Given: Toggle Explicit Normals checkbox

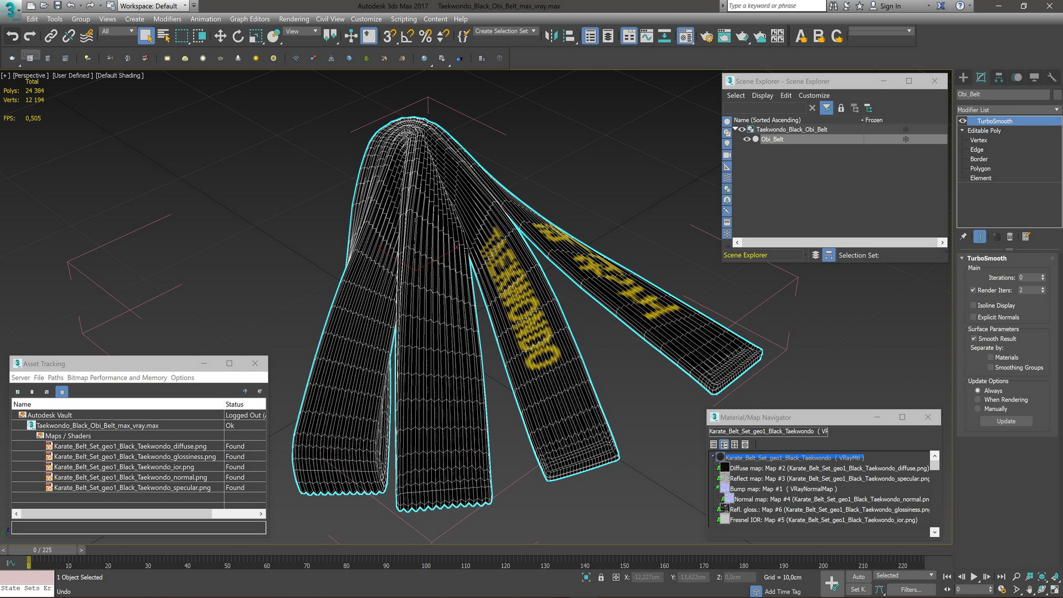Looking at the screenshot, I should [x=973, y=317].
